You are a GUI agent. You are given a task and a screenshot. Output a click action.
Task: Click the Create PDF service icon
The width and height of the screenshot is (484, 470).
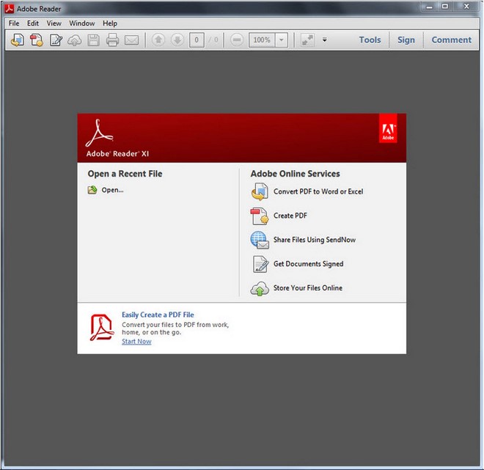tap(260, 216)
